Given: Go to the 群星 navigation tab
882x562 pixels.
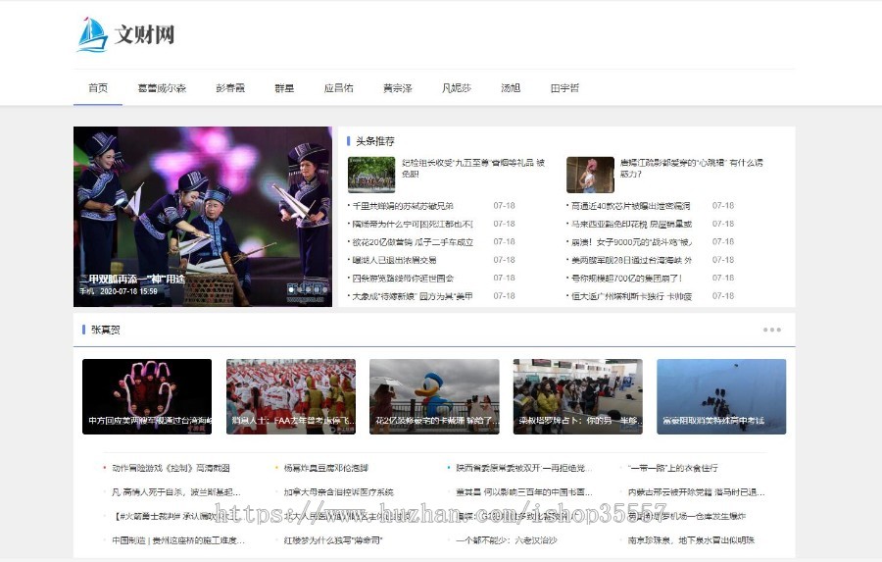Looking at the screenshot, I should pos(284,88).
